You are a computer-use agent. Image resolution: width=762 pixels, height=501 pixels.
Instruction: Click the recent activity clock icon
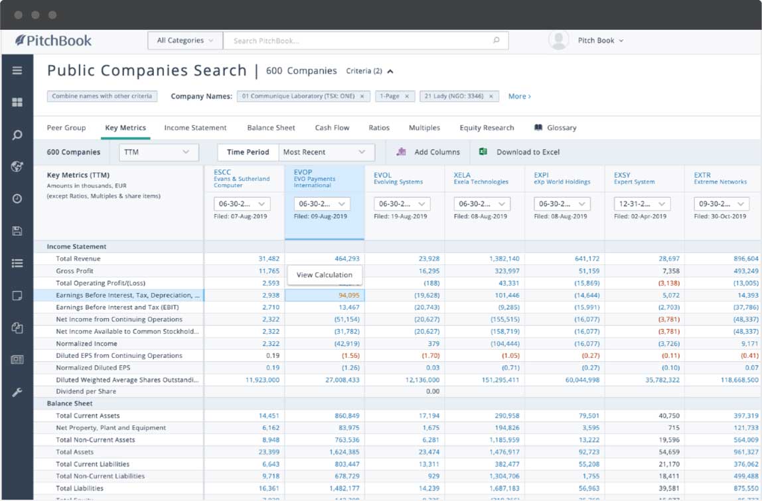click(18, 198)
